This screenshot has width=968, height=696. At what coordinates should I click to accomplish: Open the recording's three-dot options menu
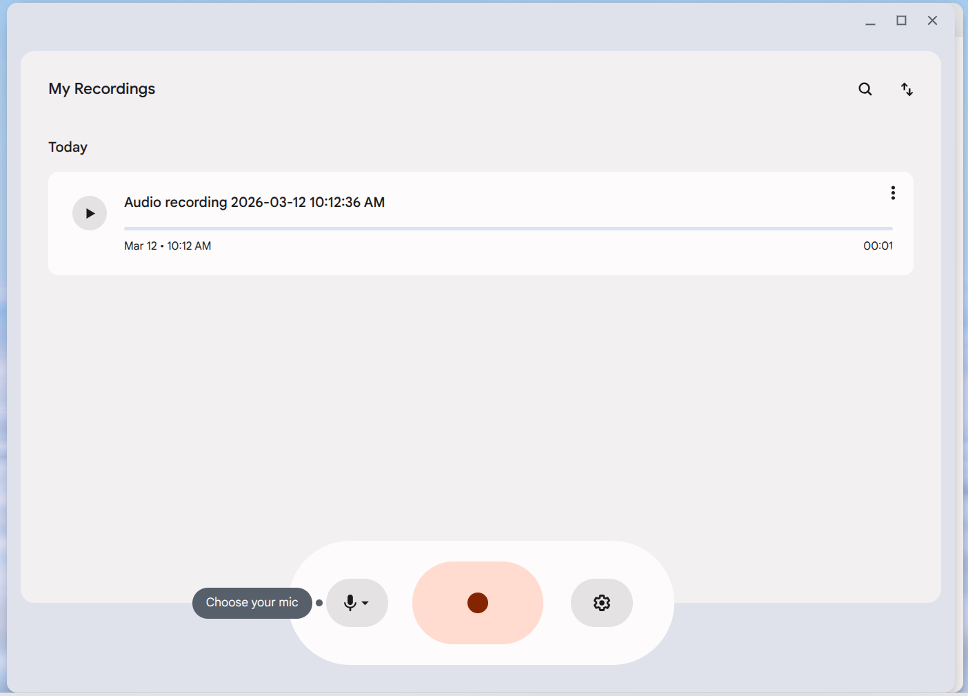[x=893, y=193]
